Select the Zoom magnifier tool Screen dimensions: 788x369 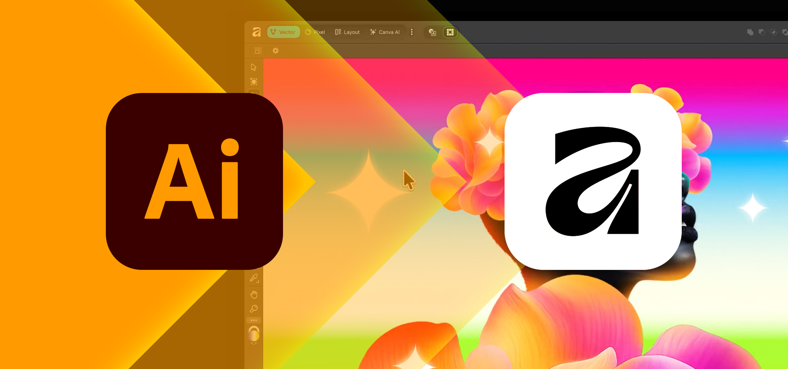pos(254,309)
